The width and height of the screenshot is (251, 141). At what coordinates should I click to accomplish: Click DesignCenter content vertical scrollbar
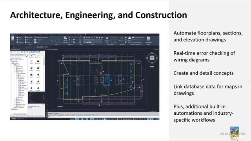(44, 74)
